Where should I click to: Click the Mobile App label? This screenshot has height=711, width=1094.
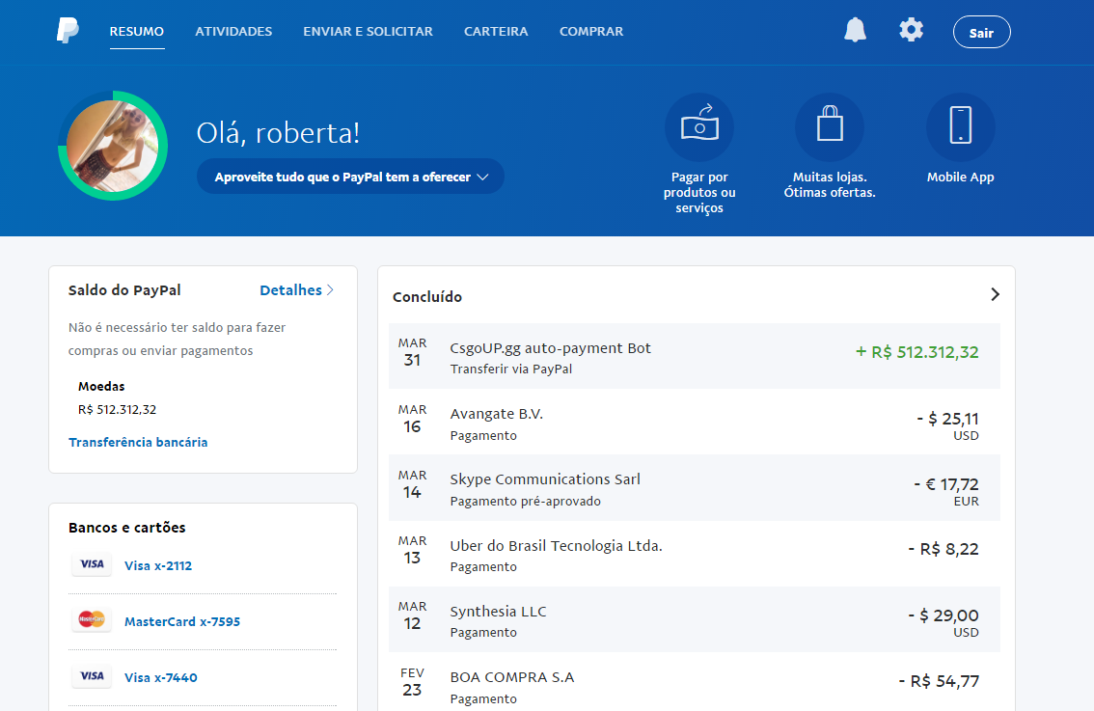960,178
